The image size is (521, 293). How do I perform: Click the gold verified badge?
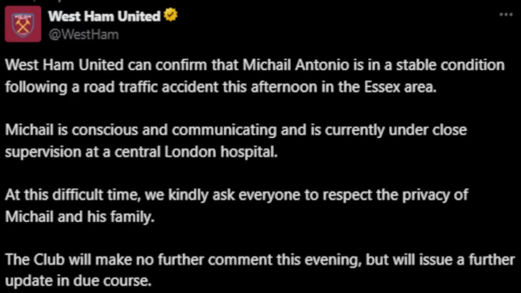point(171,17)
